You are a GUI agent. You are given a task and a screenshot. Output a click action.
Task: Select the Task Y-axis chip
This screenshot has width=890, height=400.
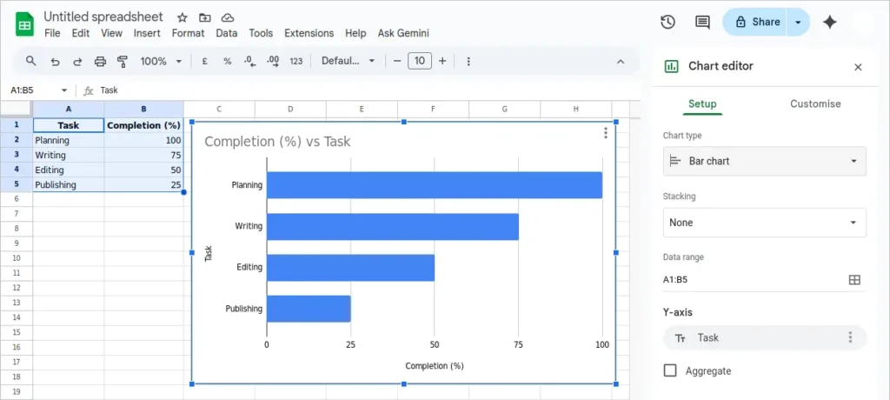(x=765, y=337)
